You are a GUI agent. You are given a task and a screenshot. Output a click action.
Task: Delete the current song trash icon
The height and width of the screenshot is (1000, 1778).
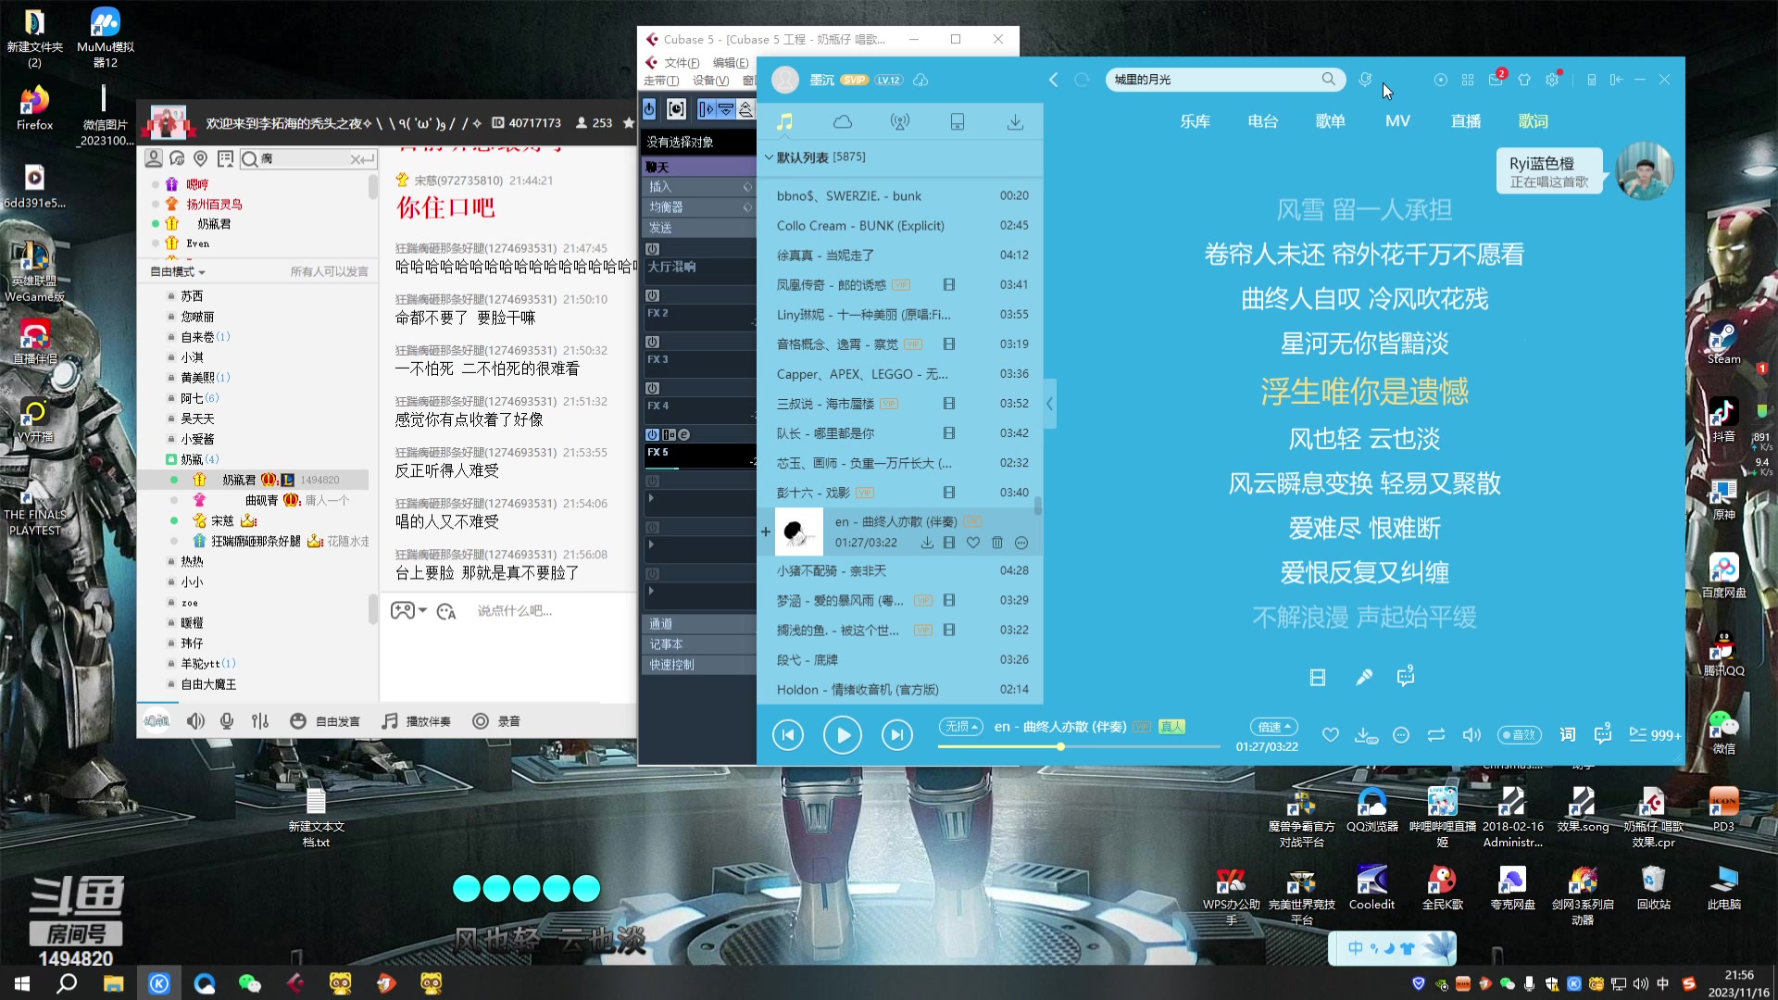(996, 543)
